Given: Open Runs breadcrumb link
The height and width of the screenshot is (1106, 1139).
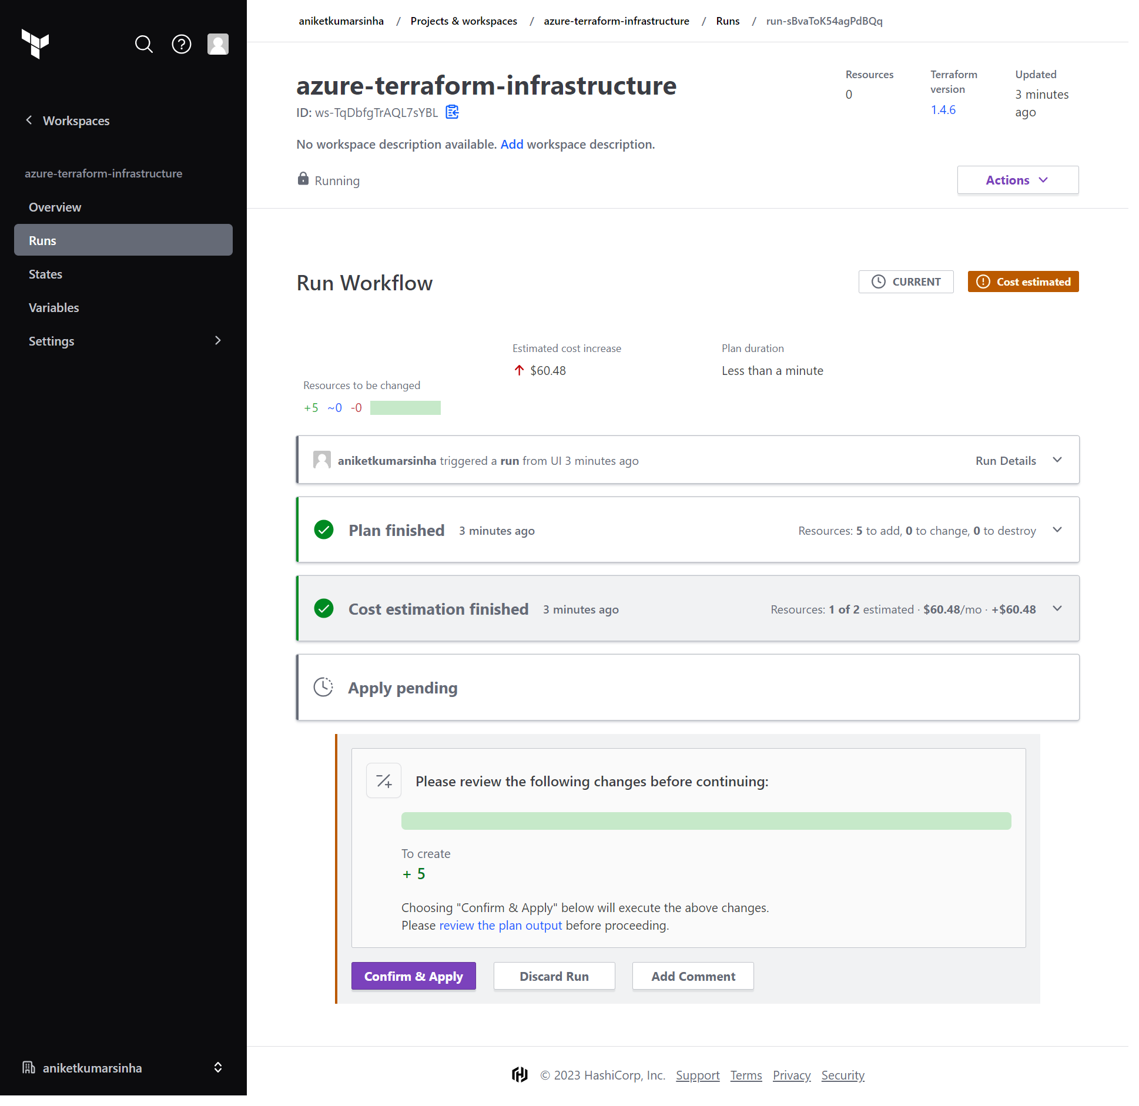Looking at the screenshot, I should [728, 21].
